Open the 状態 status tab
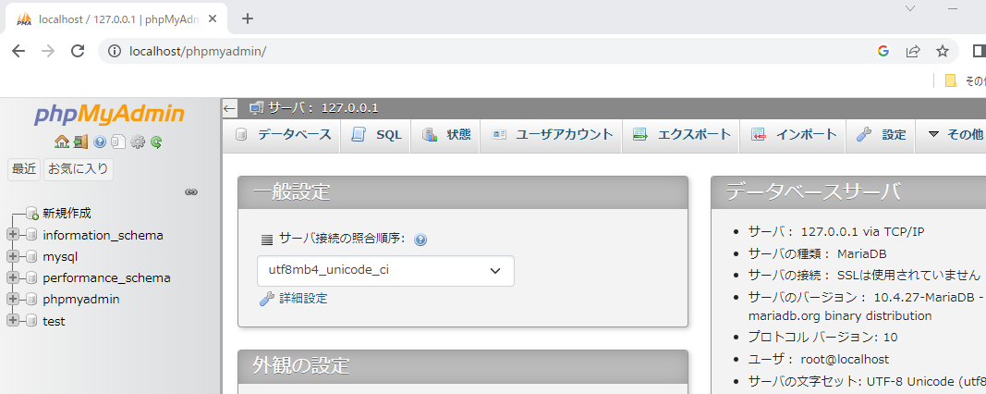The image size is (986, 394). point(445,135)
